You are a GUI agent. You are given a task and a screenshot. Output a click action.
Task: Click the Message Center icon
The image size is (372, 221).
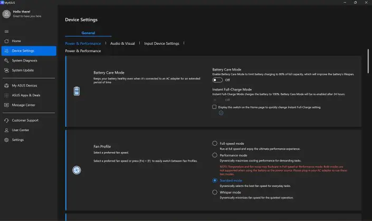[6, 105]
